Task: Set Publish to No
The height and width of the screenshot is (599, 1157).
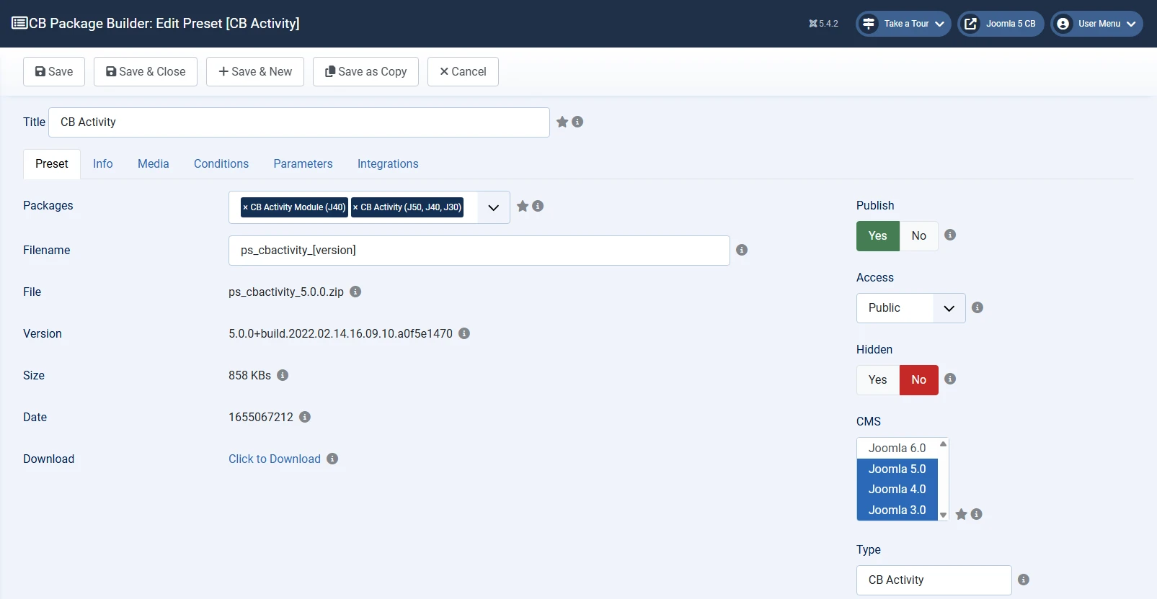Action: click(918, 236)
